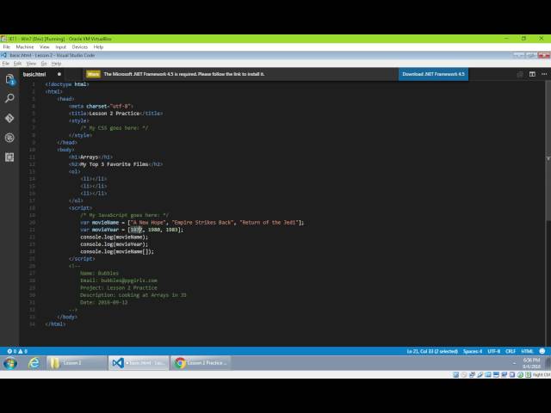Click the title text Lesson 2 Practice in code
This screenshot has width=551, height=413.
pyautogui.click(x=115, y=114)
